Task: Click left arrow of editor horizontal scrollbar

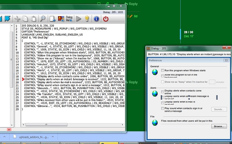Action: click(23, 125)
